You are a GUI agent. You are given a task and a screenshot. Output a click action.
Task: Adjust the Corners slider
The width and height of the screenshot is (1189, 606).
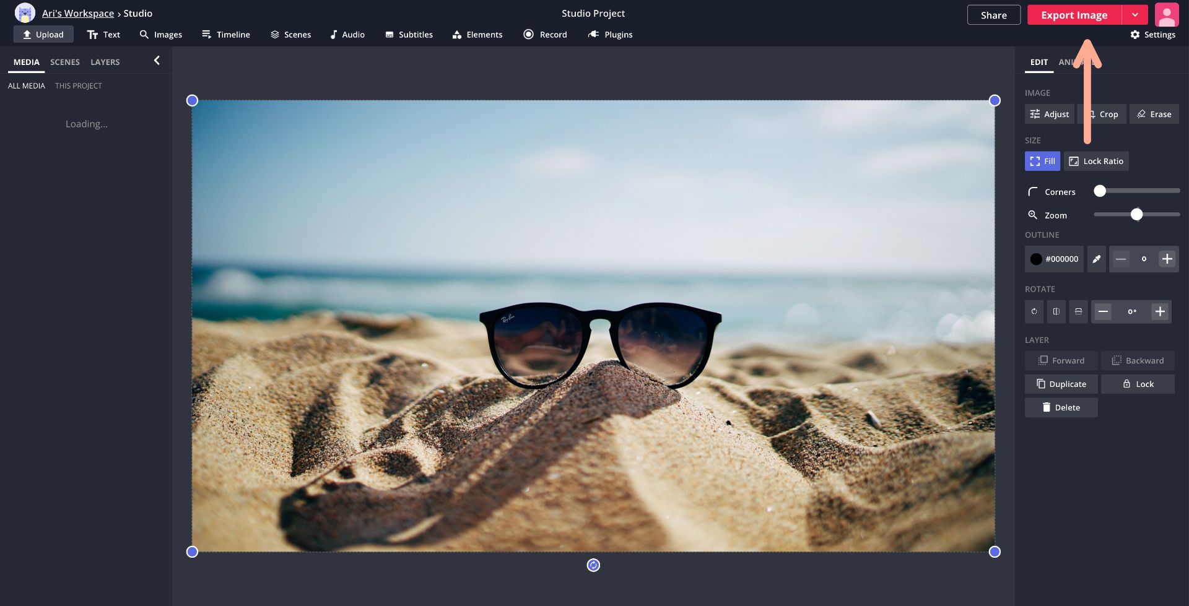point(1100,191)
